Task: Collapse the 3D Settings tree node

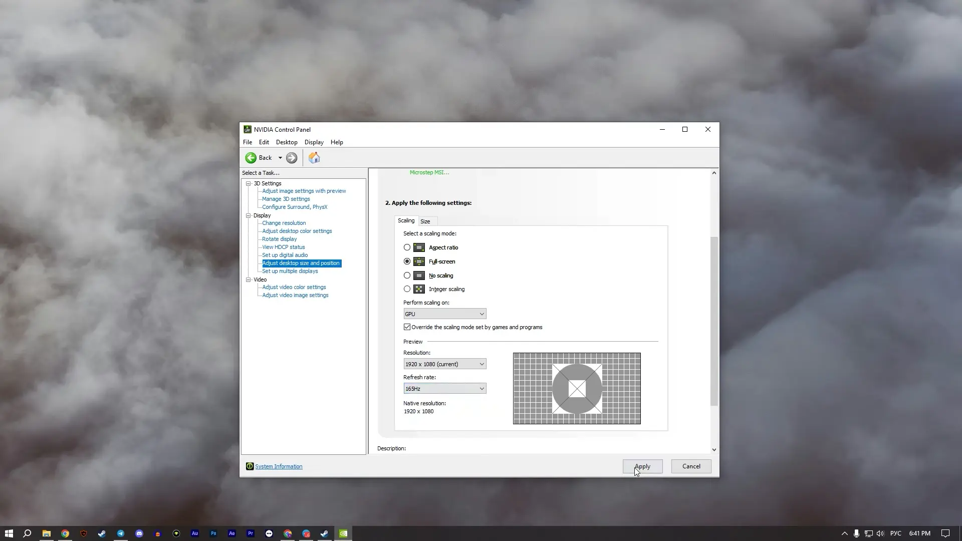Action: 248,183
